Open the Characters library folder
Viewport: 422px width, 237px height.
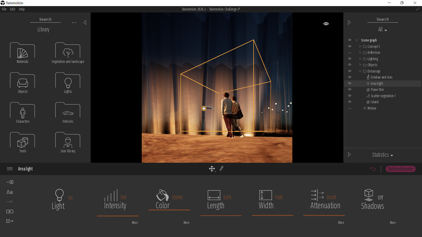pos(23,113)
